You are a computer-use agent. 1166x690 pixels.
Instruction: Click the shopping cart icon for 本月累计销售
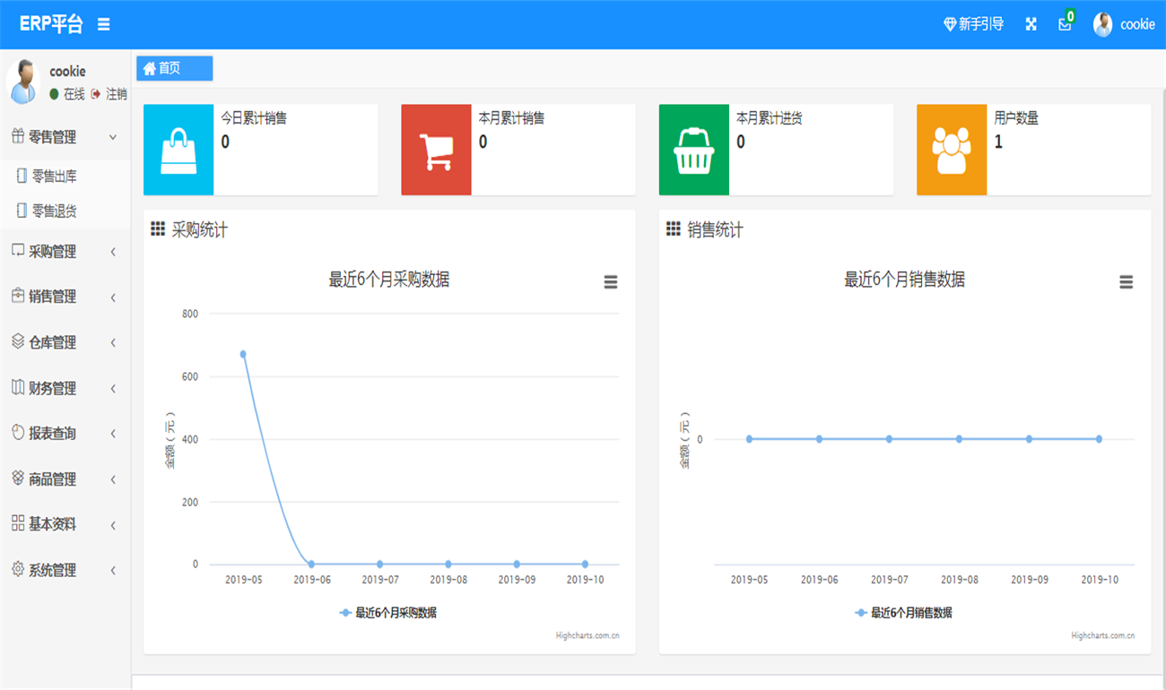pos(436,150)
